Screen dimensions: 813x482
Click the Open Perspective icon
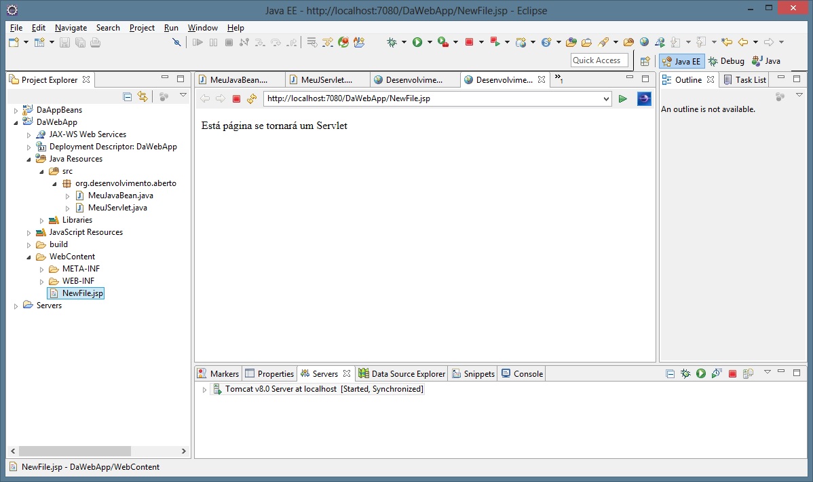pos(645,61)
